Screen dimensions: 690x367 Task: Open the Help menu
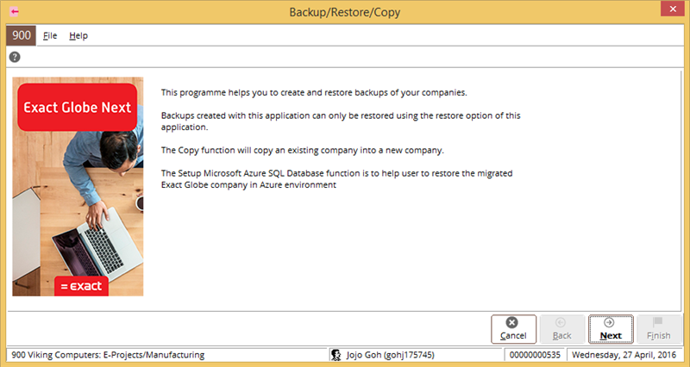(78, 35)
